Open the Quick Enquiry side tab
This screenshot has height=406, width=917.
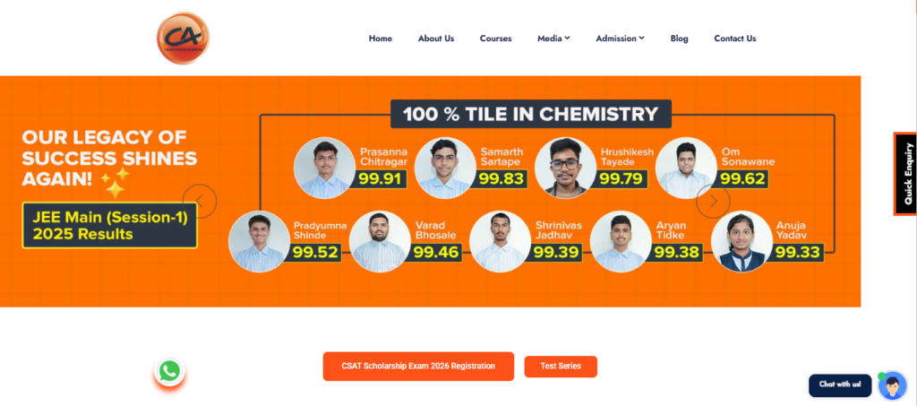tap(904, 174)
